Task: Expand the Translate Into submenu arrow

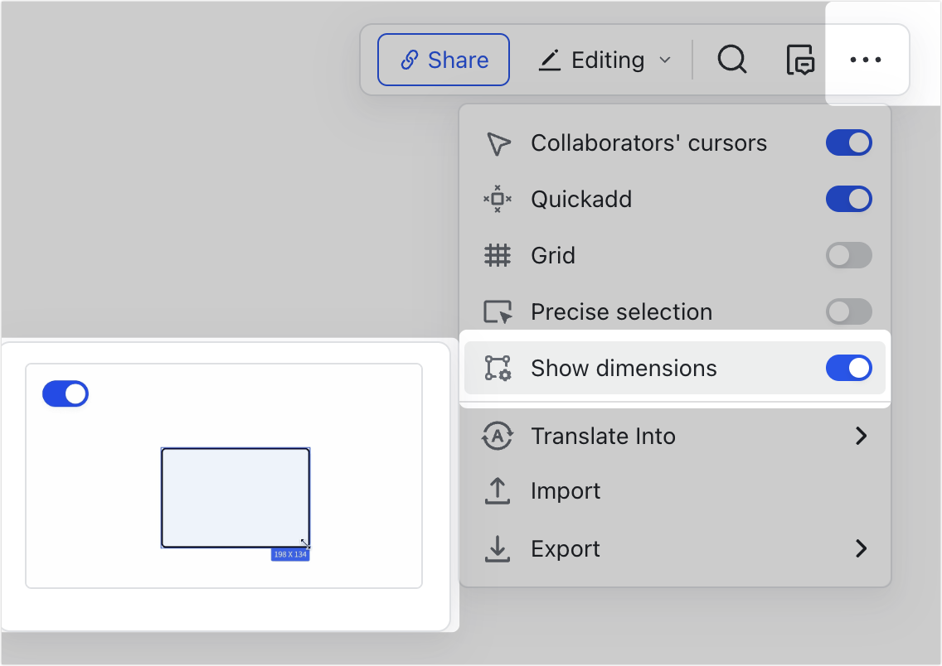Action: point(861,436)
